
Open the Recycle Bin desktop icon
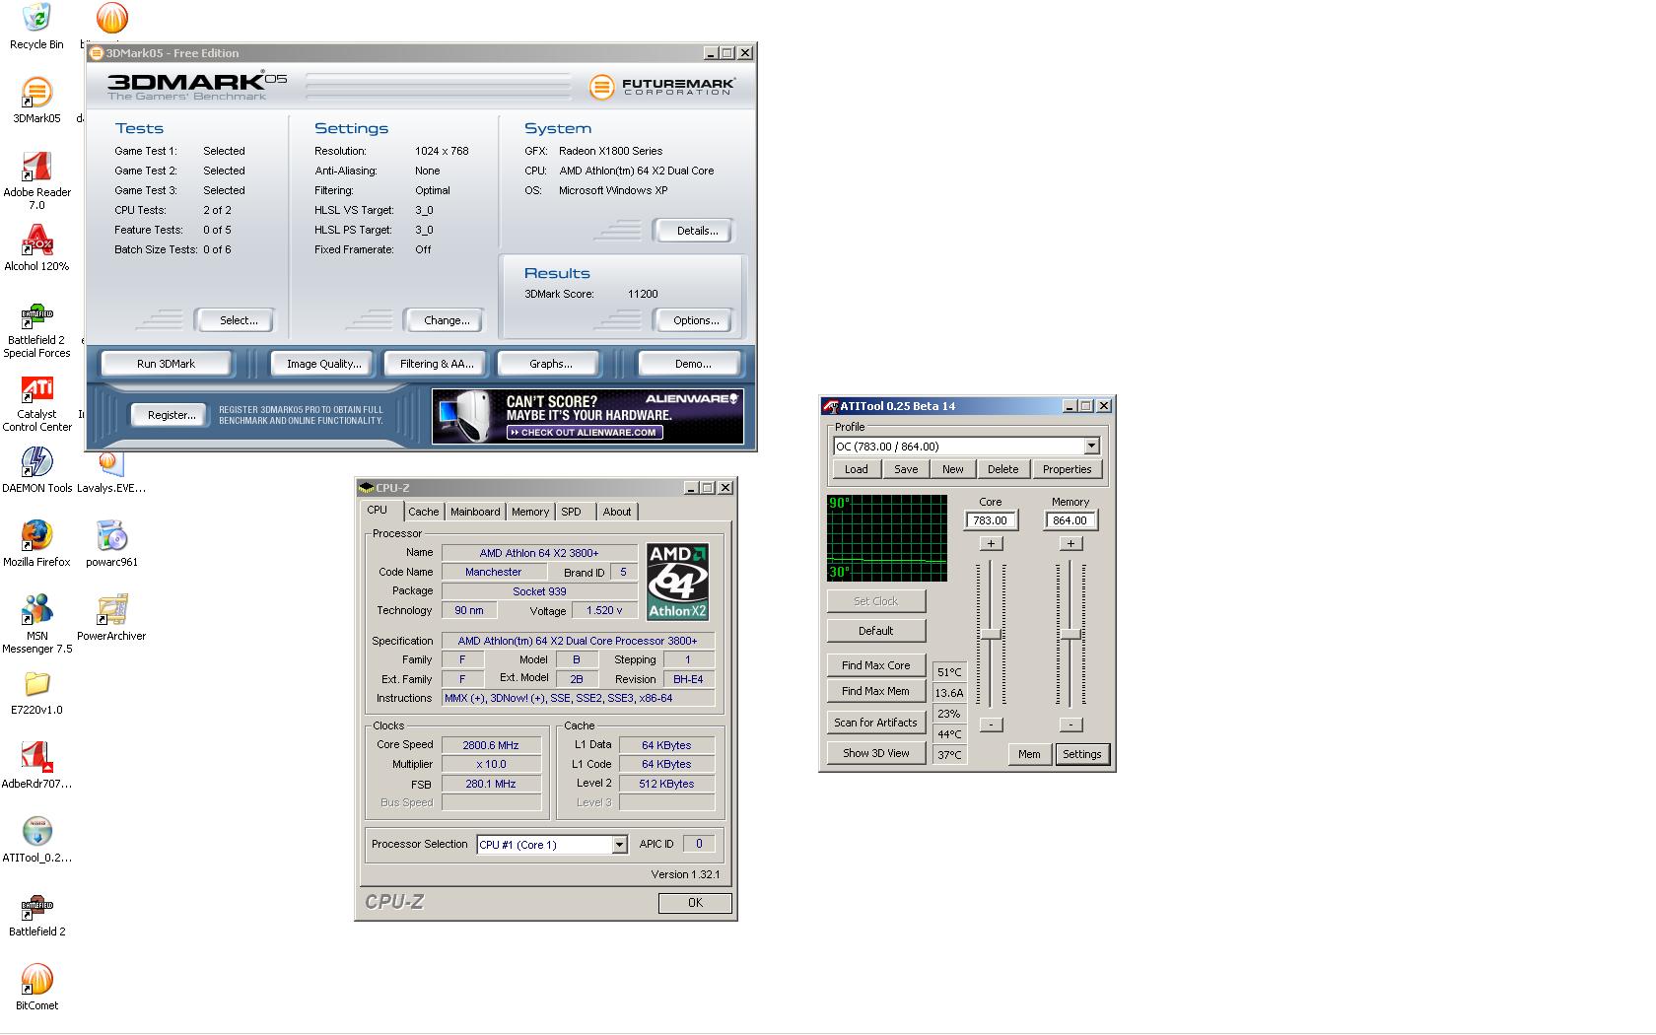point(36,26)
